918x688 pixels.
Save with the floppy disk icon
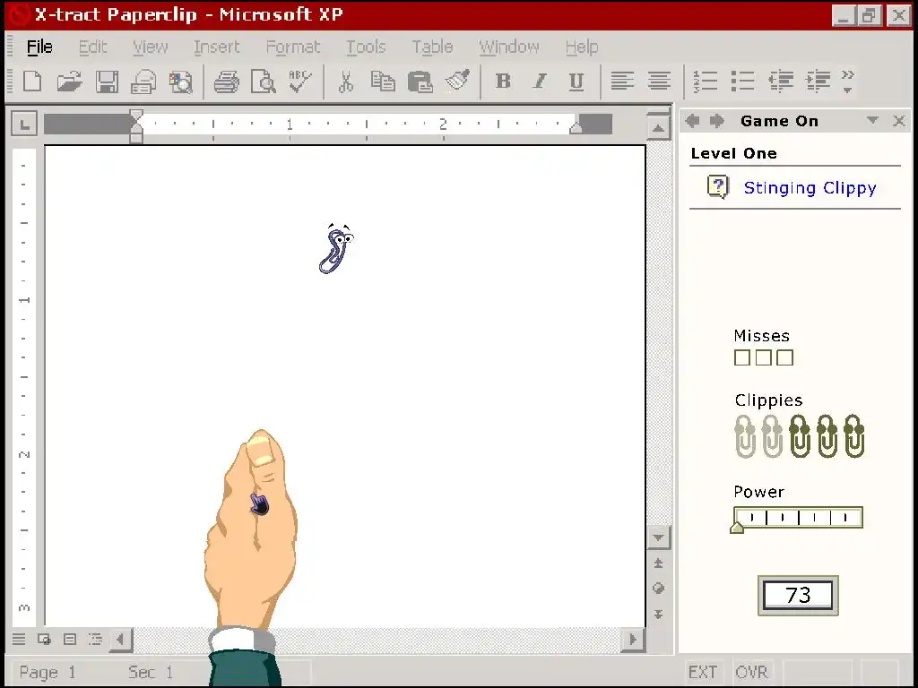click(108, 82)
